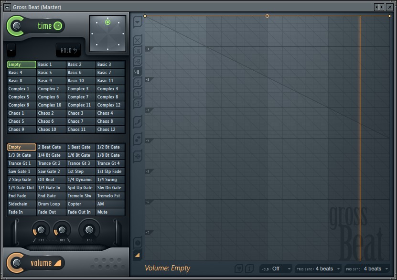The height and width of the screenshot is (280, 397).
Task: Click the ATT attack knob
Action: coord(41,230)
